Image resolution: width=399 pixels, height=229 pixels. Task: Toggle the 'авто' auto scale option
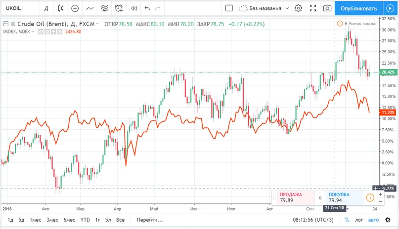click(373, 220)
